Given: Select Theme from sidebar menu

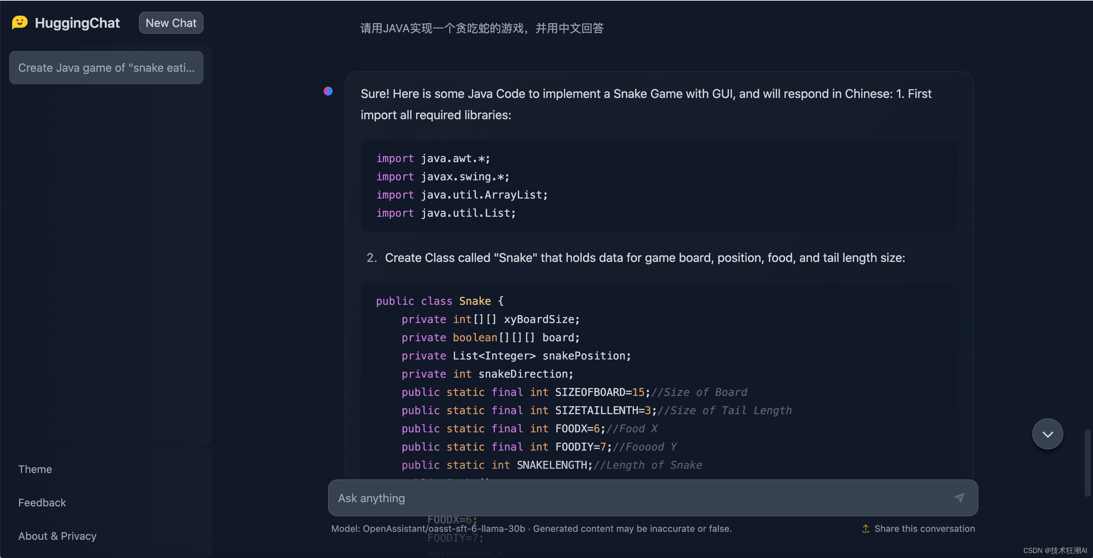Looking at the screenshot, I should pos(35,469).
